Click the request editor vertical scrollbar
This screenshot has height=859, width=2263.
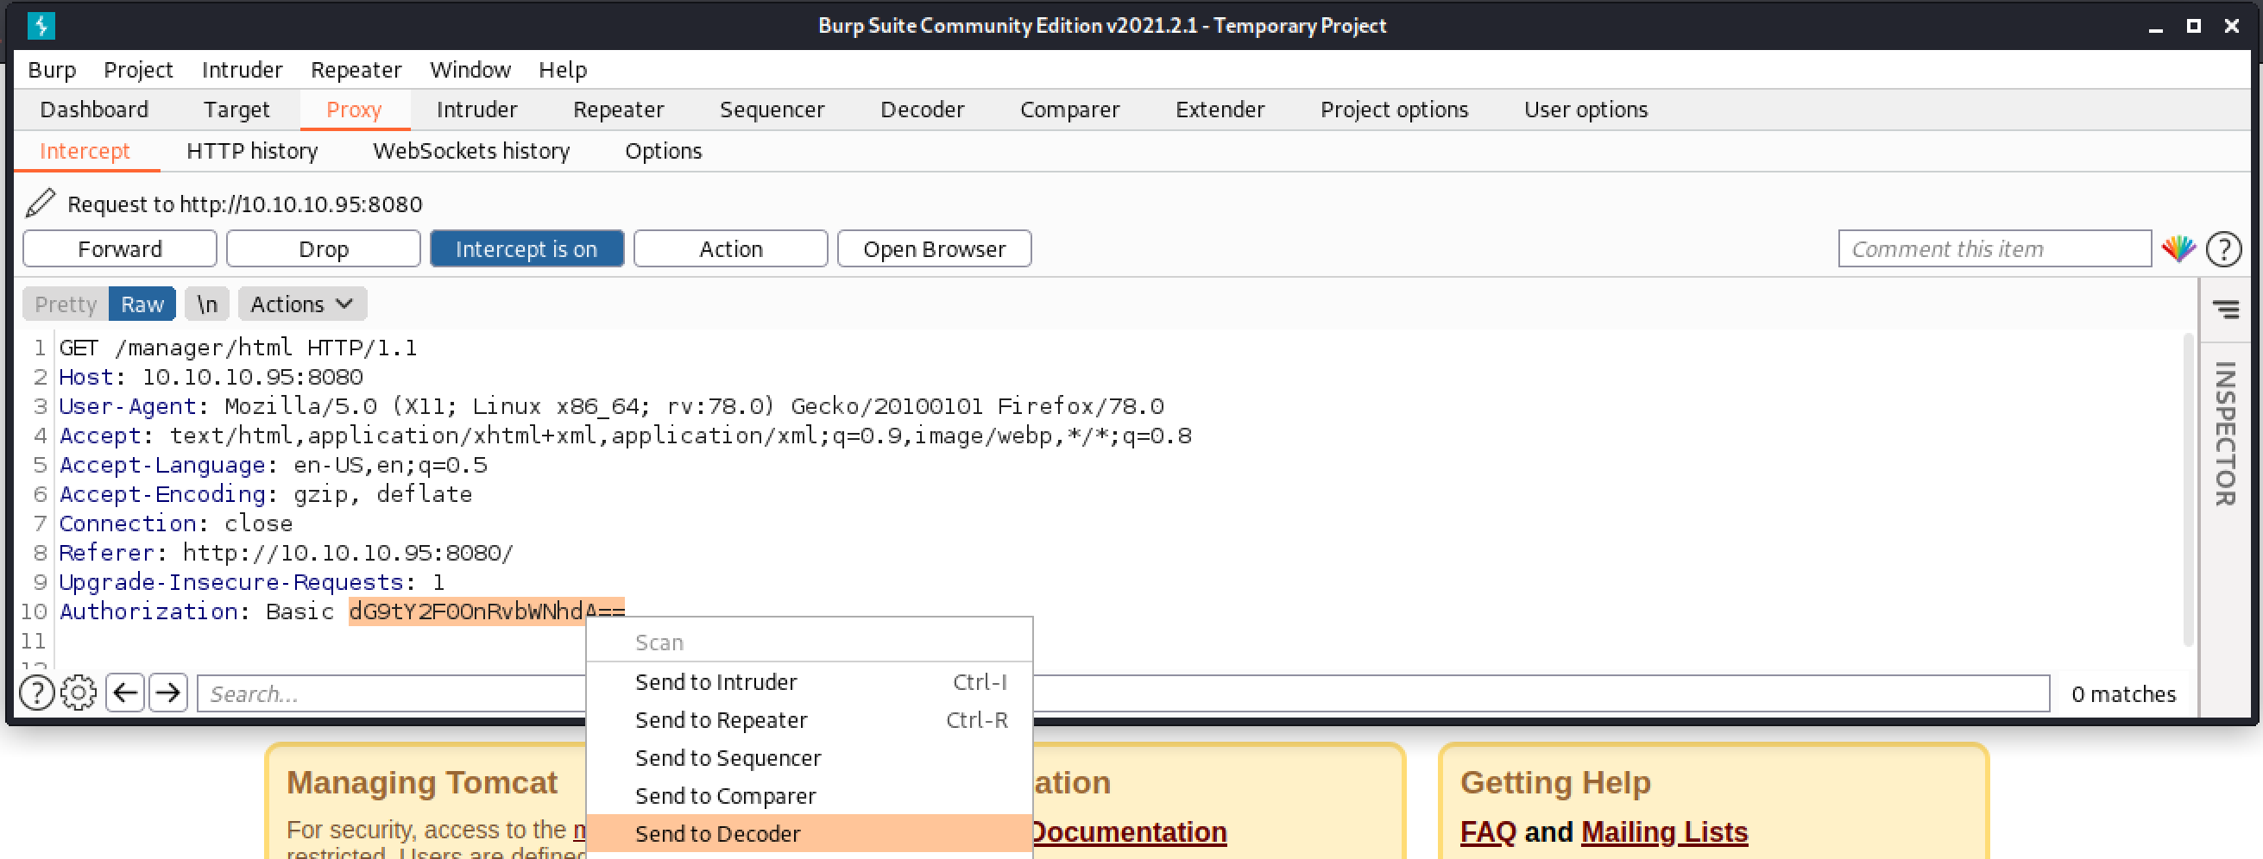[2188, 490]
